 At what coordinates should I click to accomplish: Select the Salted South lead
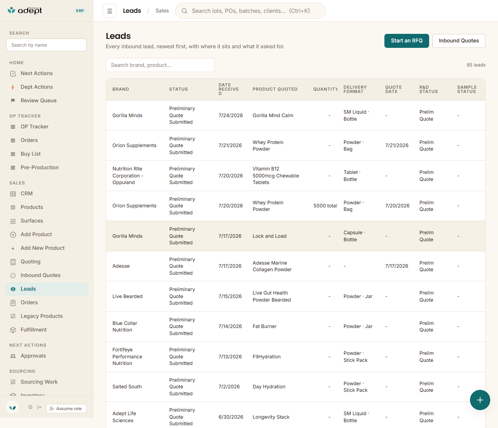click(x=296, y=387)
